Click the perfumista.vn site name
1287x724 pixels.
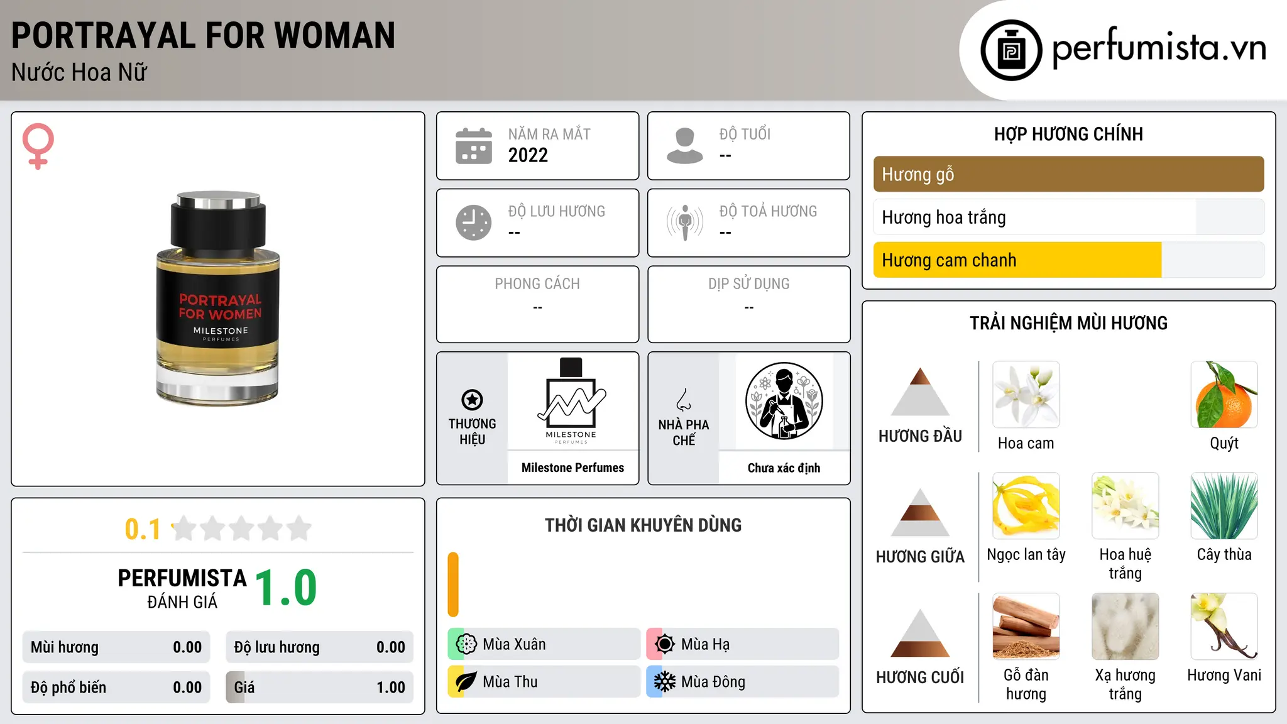point(1159,49)
